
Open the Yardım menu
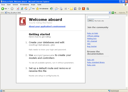39,5
